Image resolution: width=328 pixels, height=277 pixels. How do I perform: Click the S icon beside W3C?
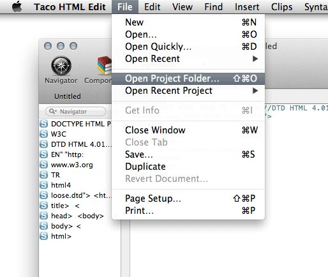[44, 134]
